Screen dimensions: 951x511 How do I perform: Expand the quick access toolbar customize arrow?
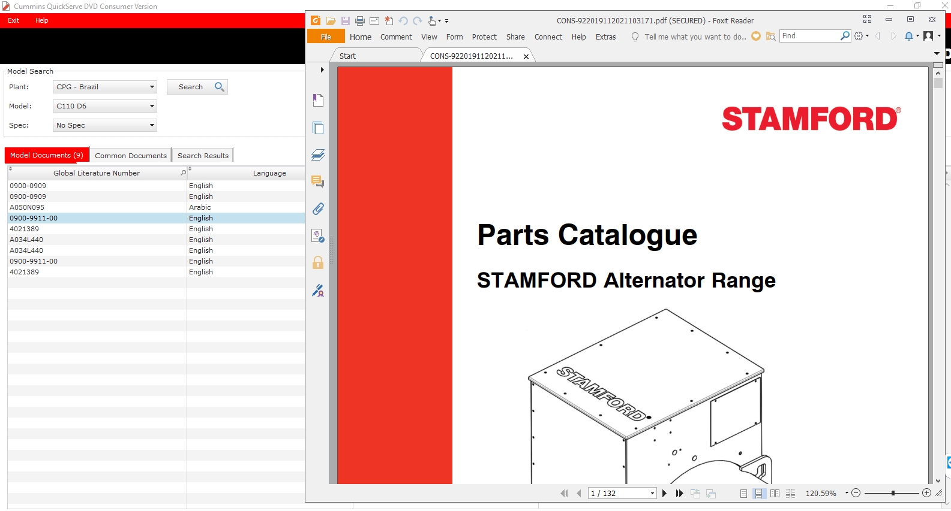tap(446, 21)
